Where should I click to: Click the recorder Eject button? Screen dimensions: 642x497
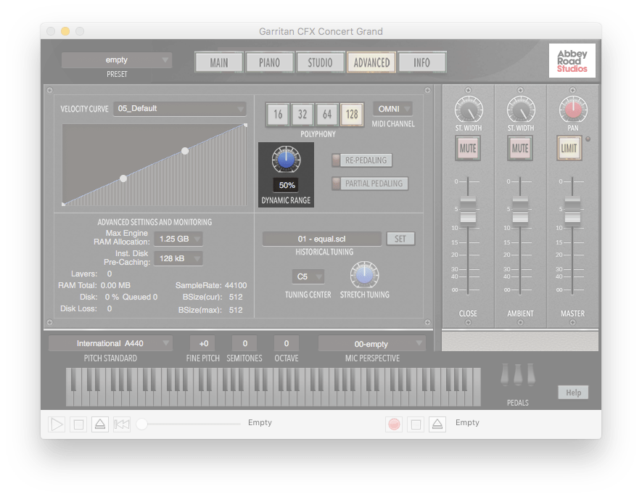click(437, 424)
